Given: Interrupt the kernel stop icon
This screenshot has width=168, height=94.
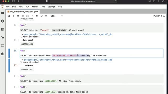Looking at the screenshot, I should pyautogui.click(x=37, y=16).
